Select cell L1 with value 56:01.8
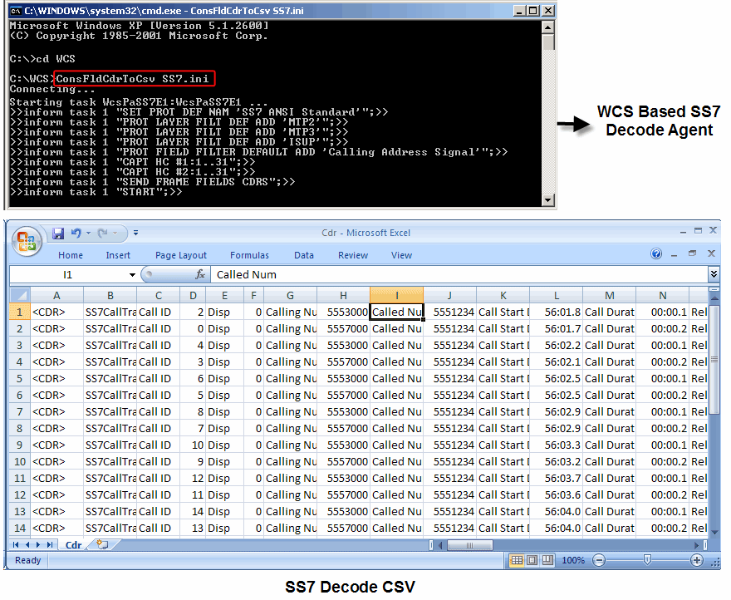The height and width of the screenshot is (600, 731). pos(557,312)
